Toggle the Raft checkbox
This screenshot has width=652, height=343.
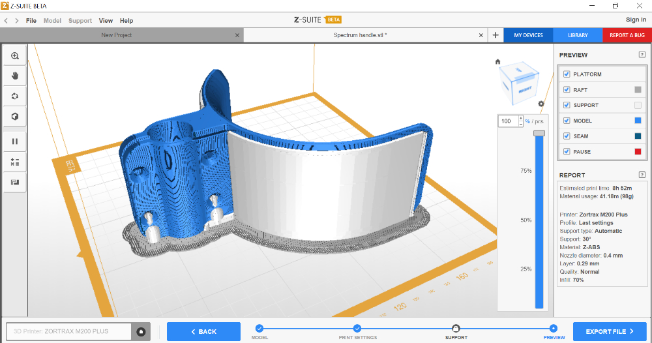(567, 89)
